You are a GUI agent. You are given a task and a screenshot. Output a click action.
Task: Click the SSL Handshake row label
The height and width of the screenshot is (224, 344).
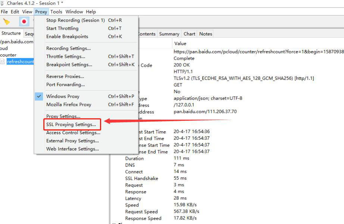pos(141,179)
